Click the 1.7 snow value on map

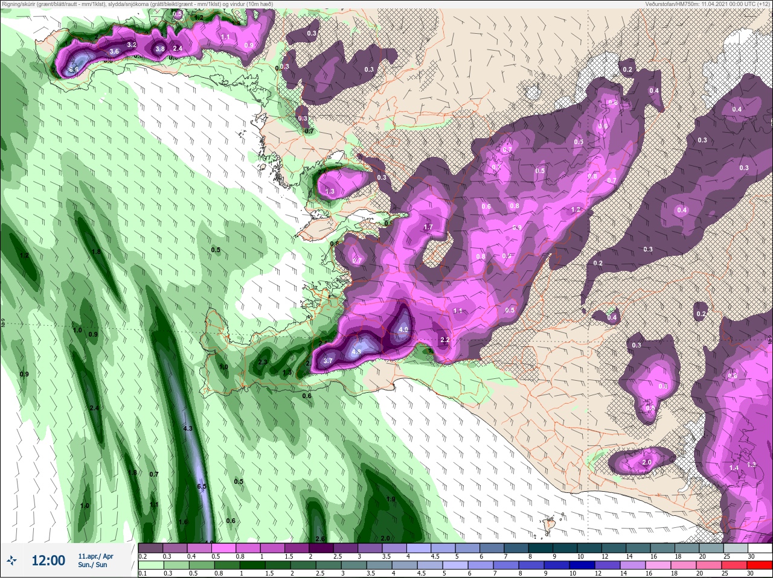coord(428,227)
